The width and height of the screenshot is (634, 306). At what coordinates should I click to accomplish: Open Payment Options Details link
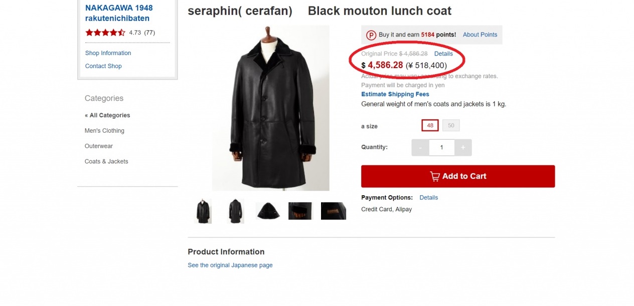[428, 197]
